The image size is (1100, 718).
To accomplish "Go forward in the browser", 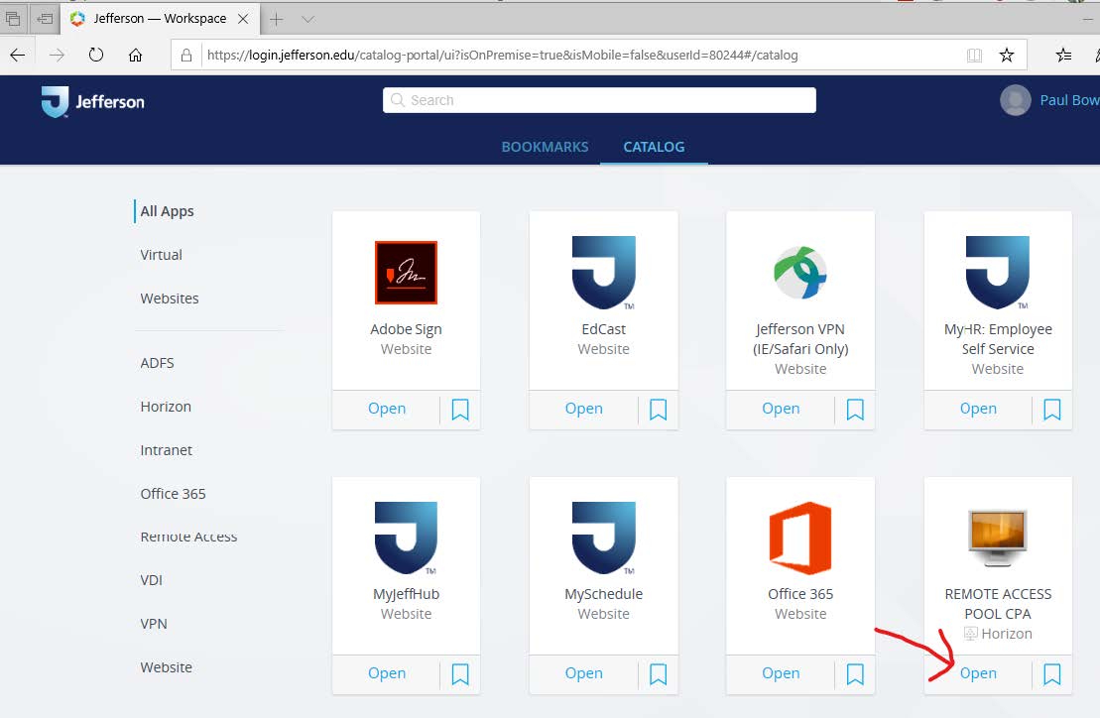I will (57, 55).
